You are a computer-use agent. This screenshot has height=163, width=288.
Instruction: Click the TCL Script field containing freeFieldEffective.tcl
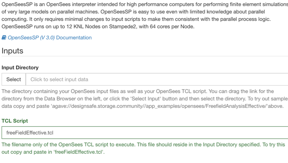145,133
